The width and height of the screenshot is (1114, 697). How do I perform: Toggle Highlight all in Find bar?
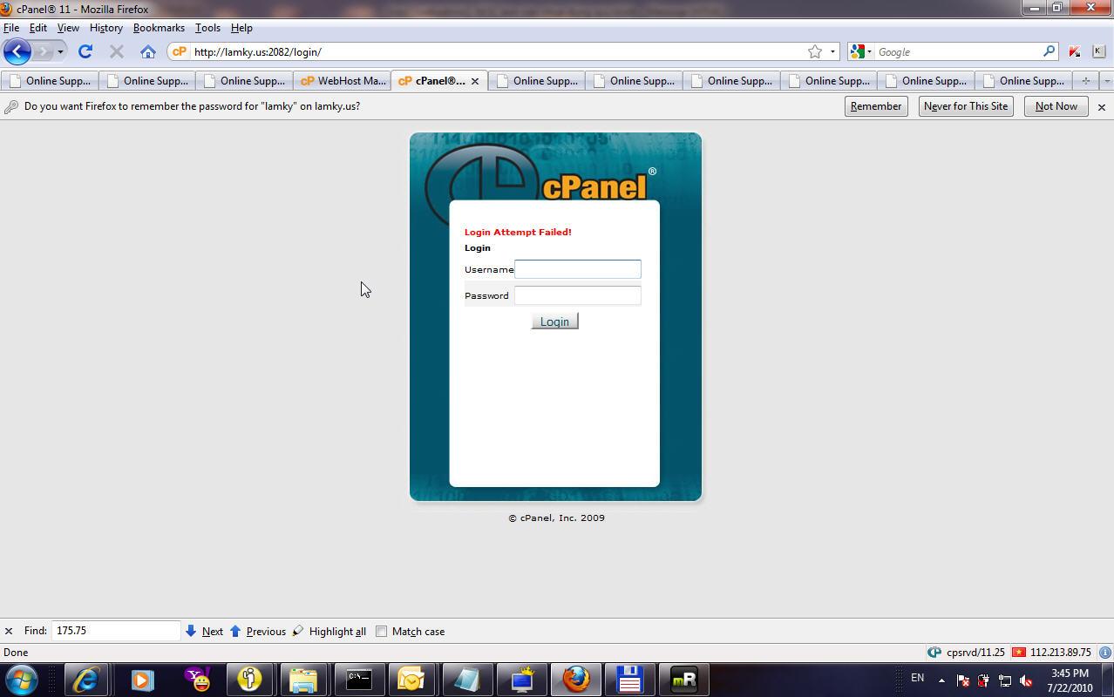coord(329,631)
